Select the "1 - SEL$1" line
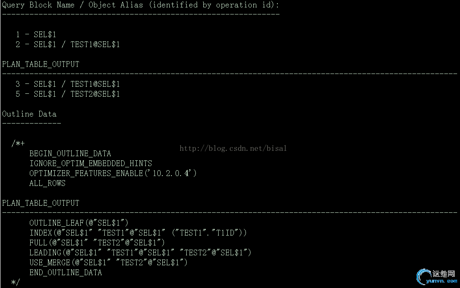 coord(36,35)
